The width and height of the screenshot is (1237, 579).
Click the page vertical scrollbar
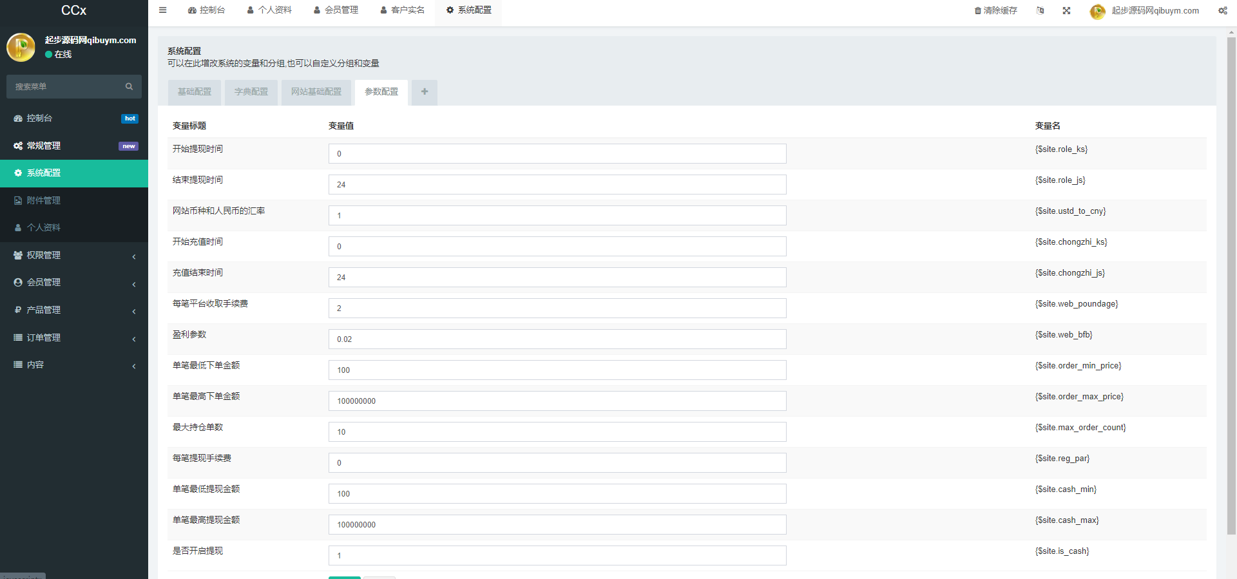[x=1231, y=283]
